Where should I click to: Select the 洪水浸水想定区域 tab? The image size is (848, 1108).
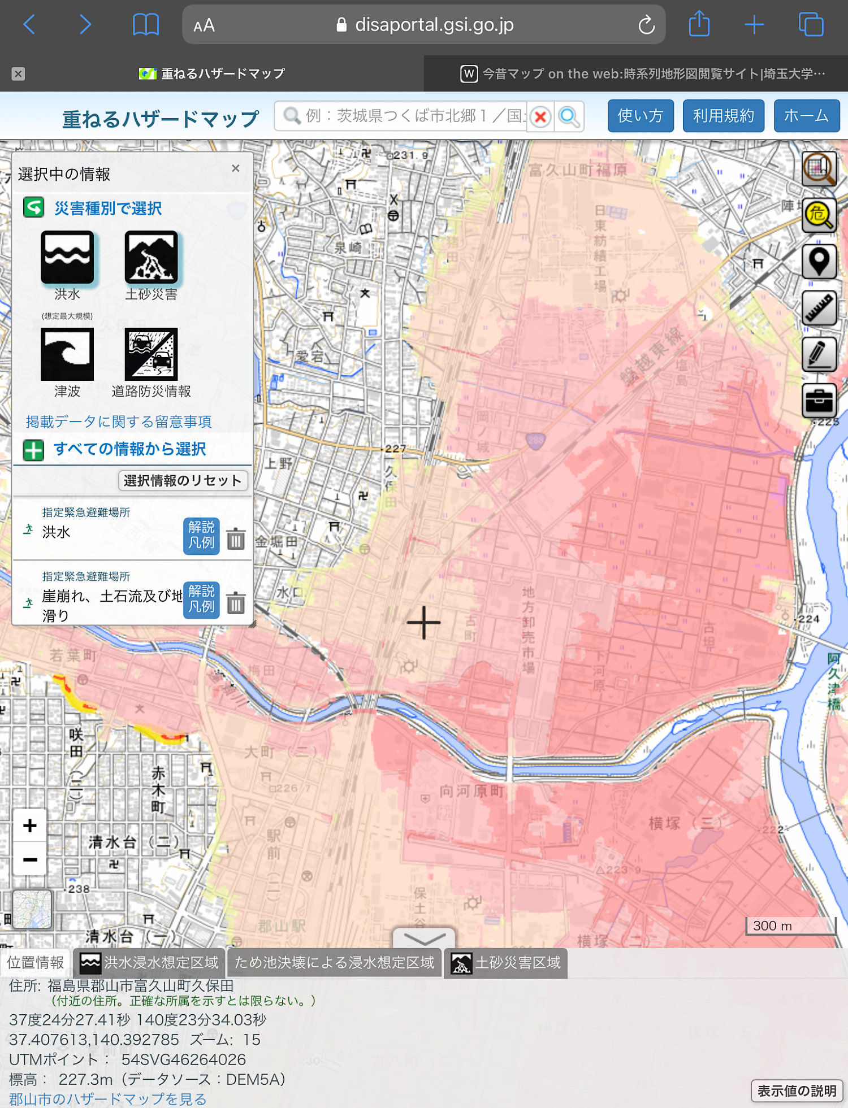tap(149, 963)
